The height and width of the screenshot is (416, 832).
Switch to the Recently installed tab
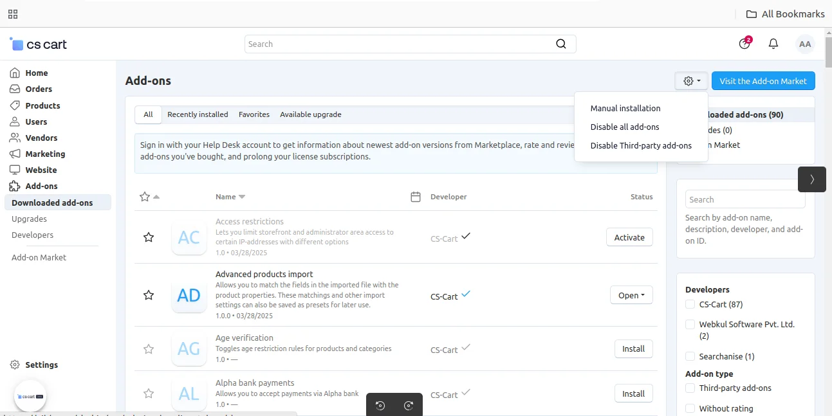pyautogui.click(x=198, y=114)
